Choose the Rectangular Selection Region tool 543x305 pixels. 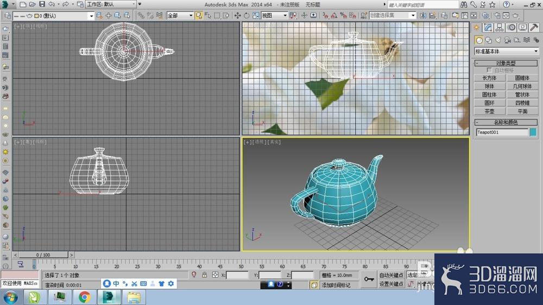coord(217,16)
